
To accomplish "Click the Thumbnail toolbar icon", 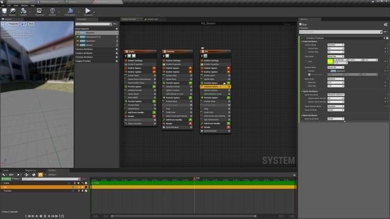I will pyautogui.click(x=39, y=11).
